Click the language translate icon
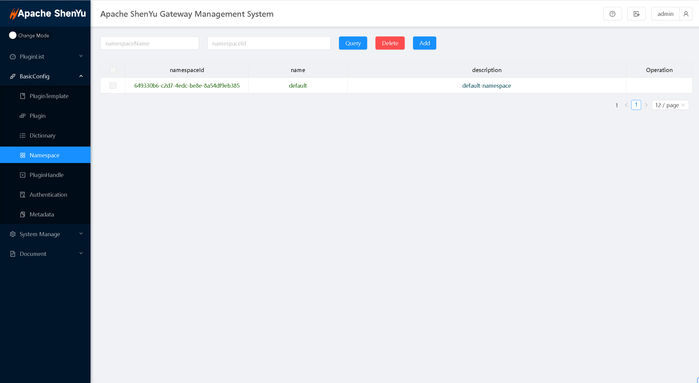Screen dimensions: 699x383 (636, 14)
